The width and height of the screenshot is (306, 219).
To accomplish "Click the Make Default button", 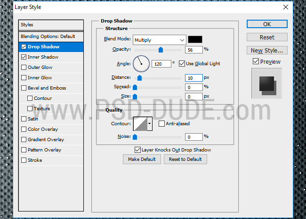I will (142, 159).
